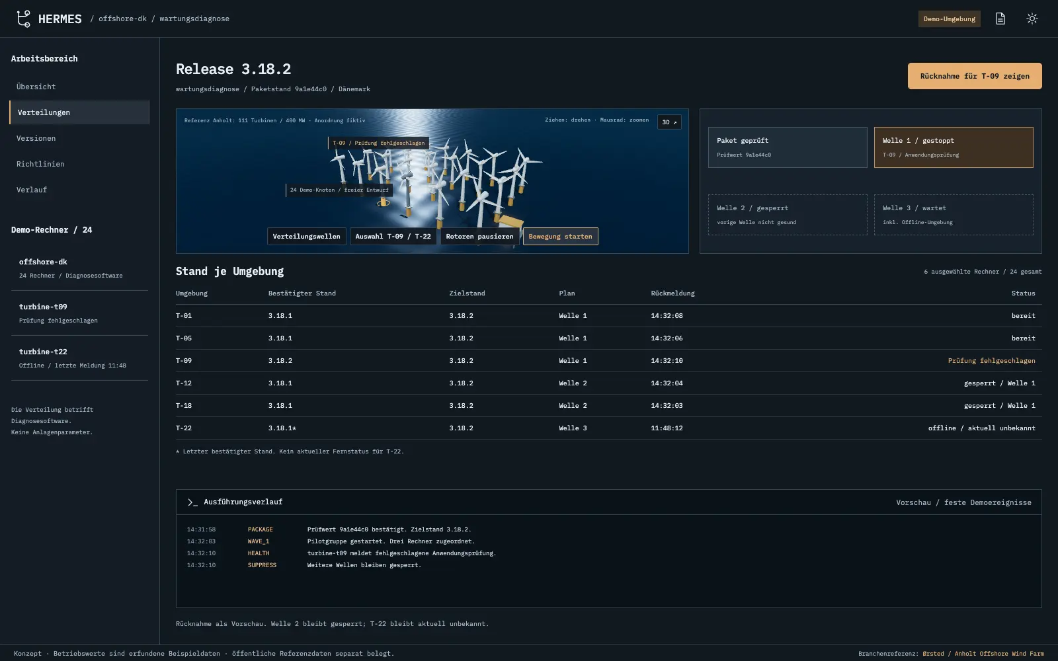Click T-01 row in table

click(608, 316)
